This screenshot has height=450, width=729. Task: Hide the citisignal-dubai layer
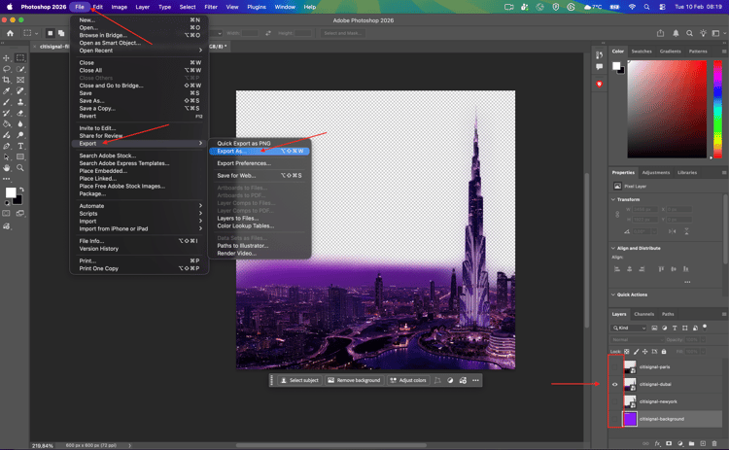pyautogui.click(x=615, y=385)
